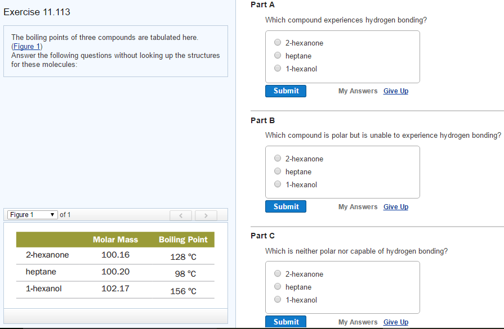
Task: Choose 2-hexanone option in Part B
Action: pos(278,159)
